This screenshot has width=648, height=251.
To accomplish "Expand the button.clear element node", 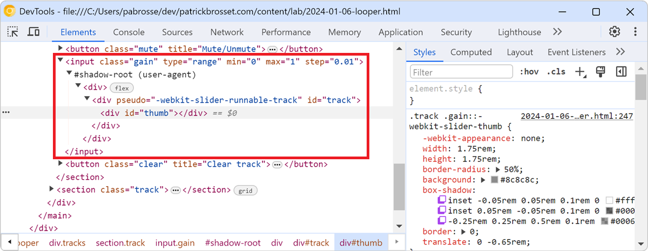I will click(x=60, y=164).
